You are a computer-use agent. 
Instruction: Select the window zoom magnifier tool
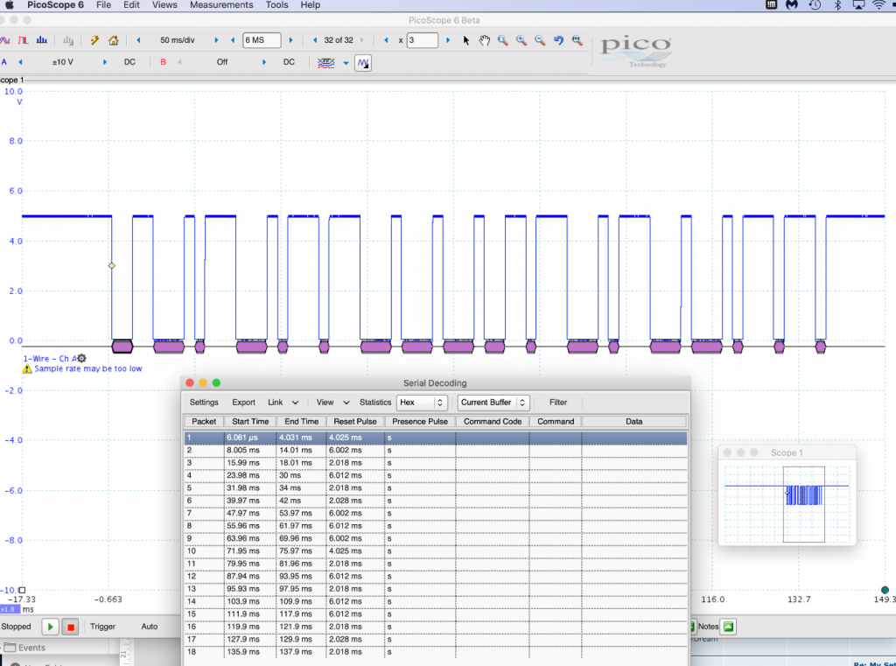click(503, 40)
